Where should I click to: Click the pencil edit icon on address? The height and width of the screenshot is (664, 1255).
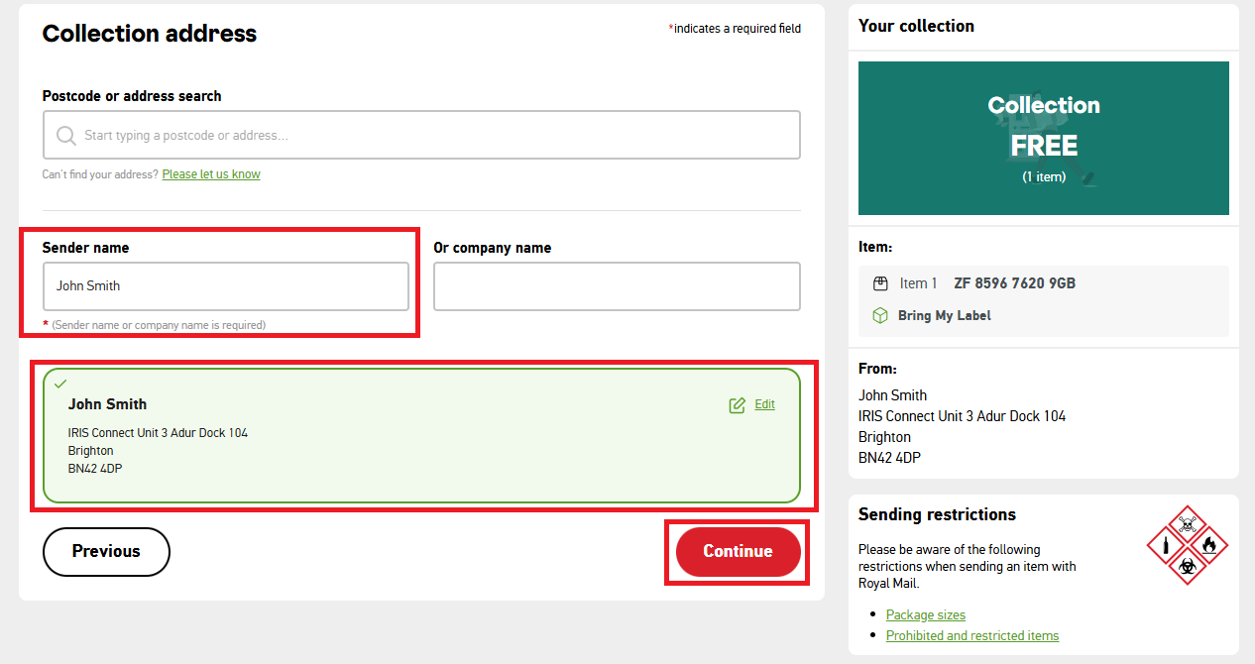737,404
